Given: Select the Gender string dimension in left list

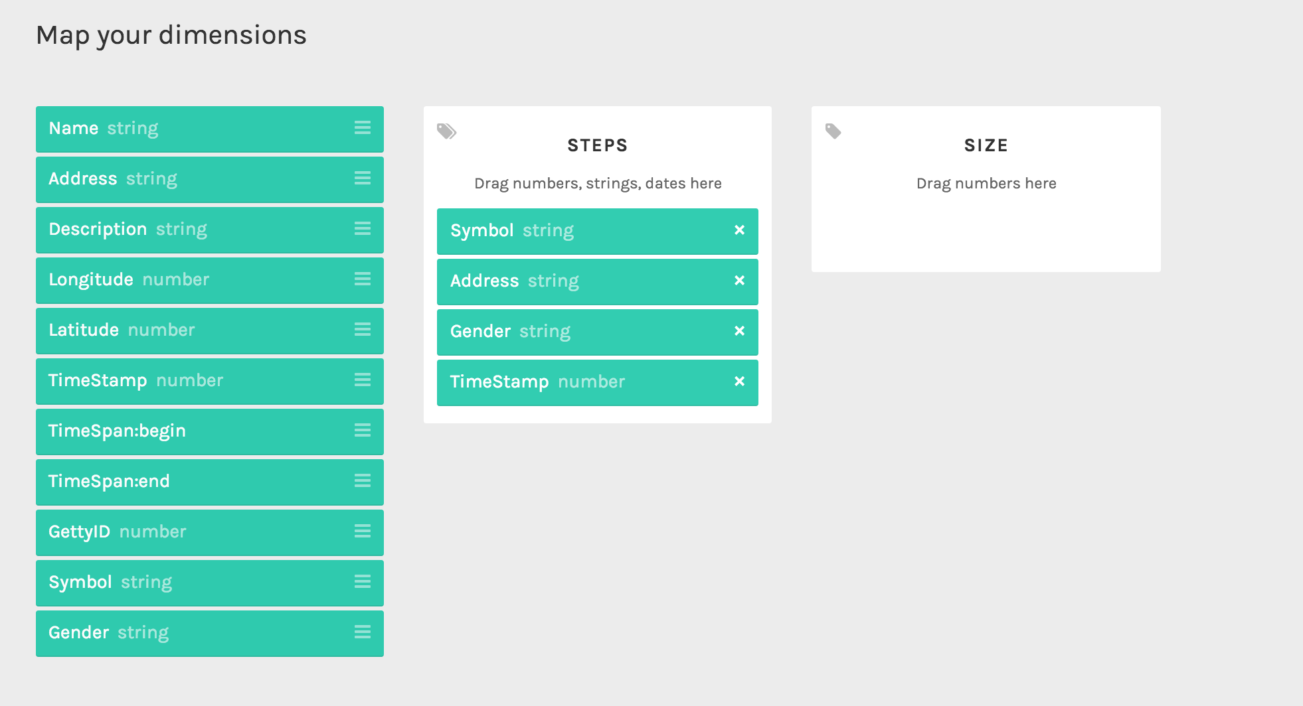Looking at the screenshot, I should click(x=210, y=633).
